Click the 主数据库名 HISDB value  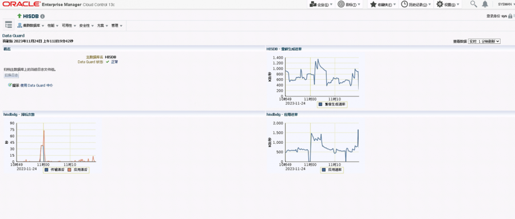click(x=110, y=57)
